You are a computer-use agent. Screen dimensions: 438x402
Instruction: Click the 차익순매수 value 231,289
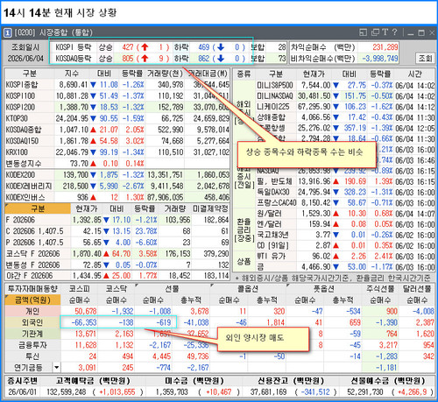coord(385,47)
